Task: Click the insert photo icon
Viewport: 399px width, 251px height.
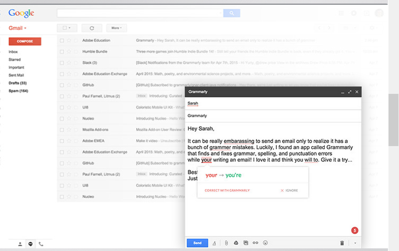Action: (245, 243)
